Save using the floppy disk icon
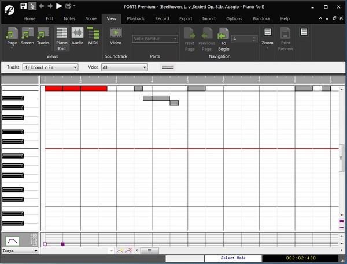Image resolution: width=347 pixels, height=264 pixels. 23,6
